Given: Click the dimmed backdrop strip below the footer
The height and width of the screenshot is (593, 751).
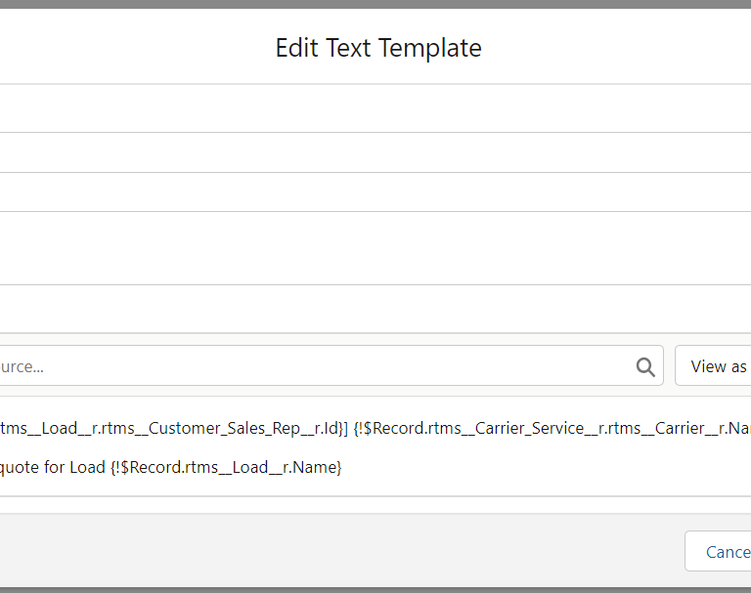Looking at the screenshot, I should pos(375,590).
